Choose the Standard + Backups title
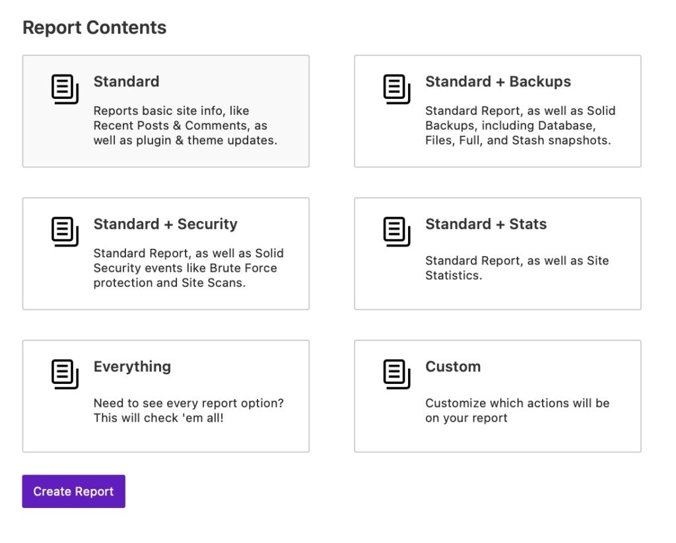This screenshot has width=676, height=543. click(498, 82)
